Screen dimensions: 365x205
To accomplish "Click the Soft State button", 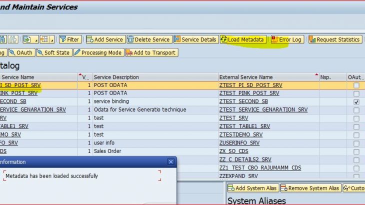I will pyautogui.click(x=53, y=52).
